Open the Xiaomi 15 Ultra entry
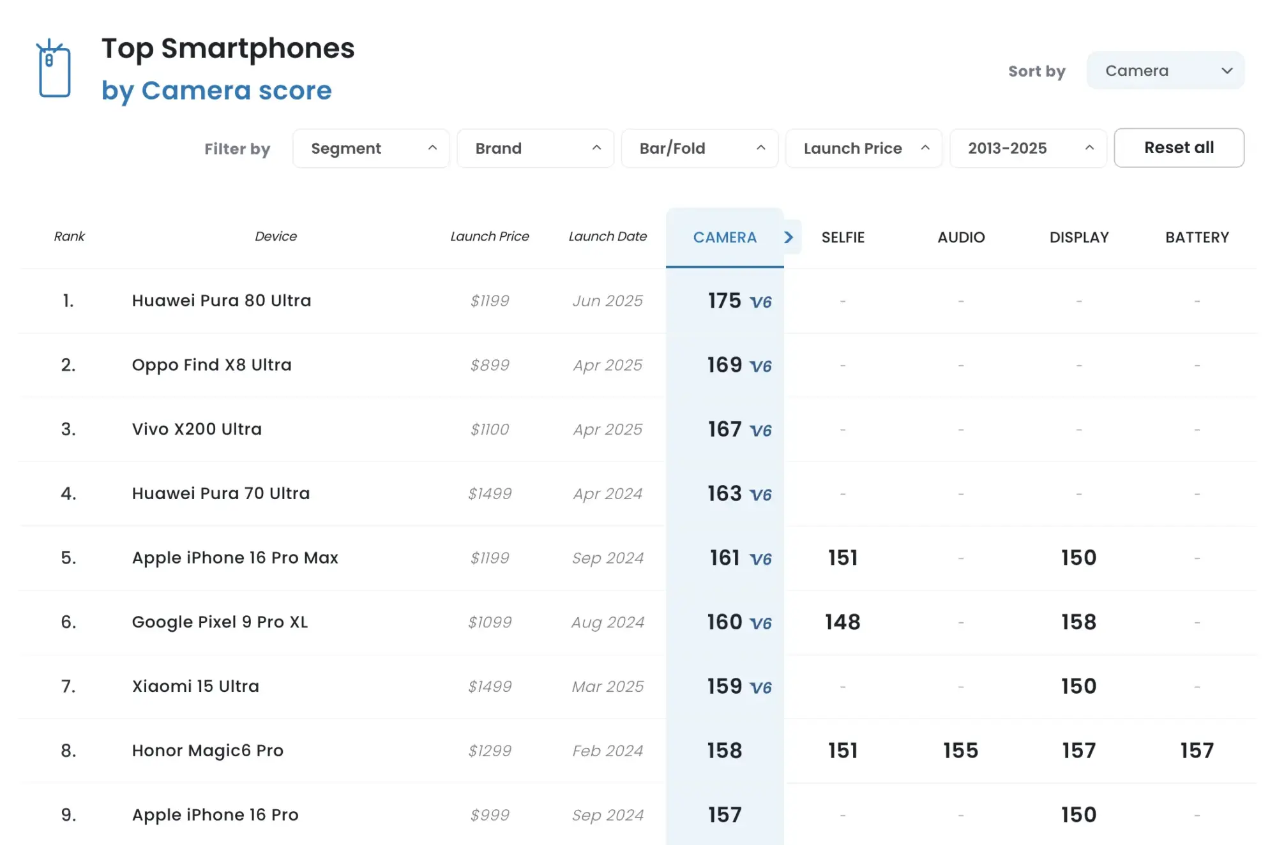The height and width of the screenshot is (845, 1277). click(x=195, y=686)
